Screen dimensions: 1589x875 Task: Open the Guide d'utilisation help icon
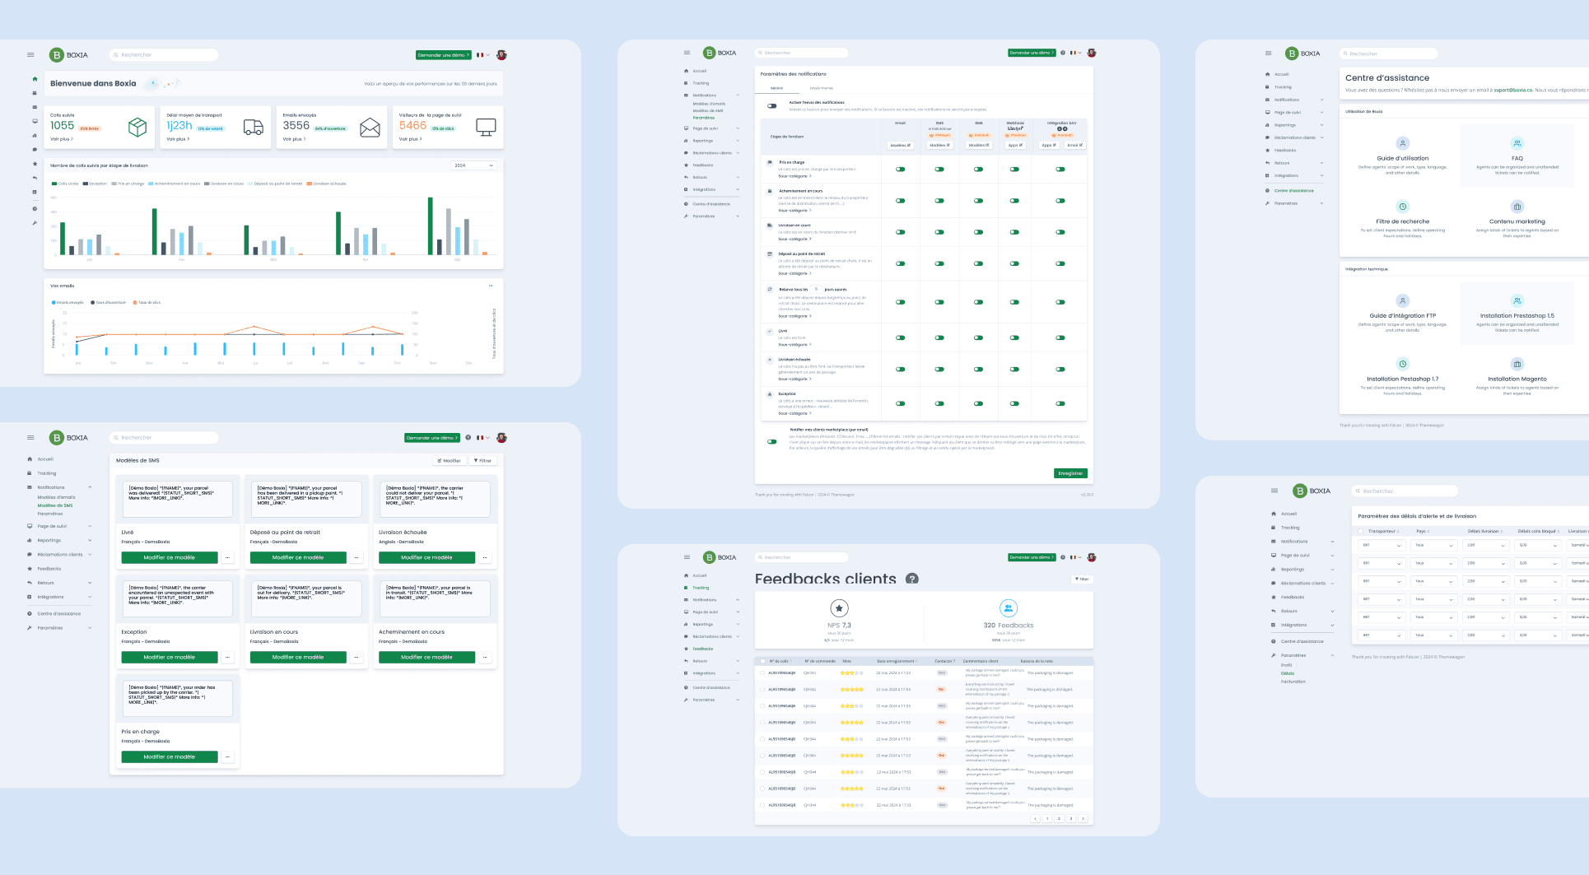tap(1403, 143)
